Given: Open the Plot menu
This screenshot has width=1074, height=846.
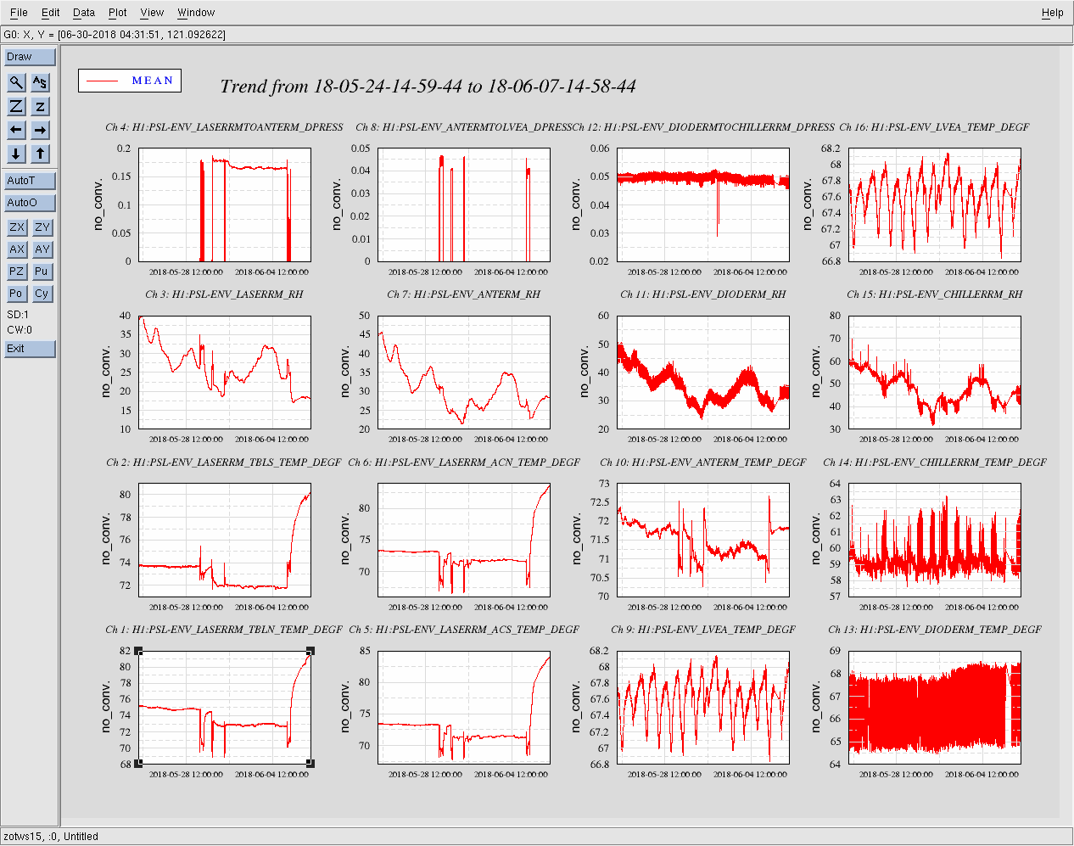Looking at the screenshot, I should 117,13.
